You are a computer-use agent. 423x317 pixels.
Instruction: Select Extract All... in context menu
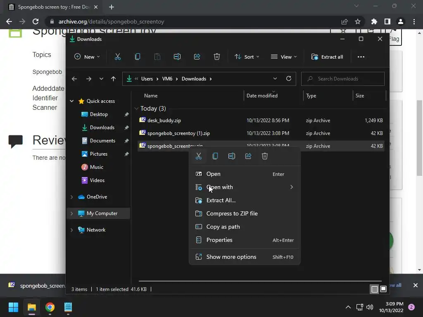coord(245,200)
